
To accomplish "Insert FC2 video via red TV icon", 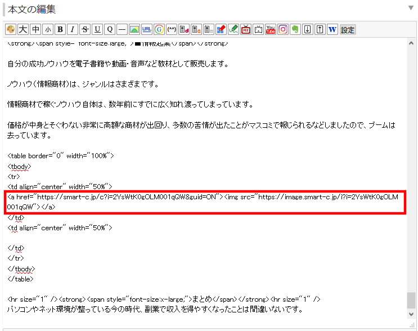I will click(x=246, y=29).
